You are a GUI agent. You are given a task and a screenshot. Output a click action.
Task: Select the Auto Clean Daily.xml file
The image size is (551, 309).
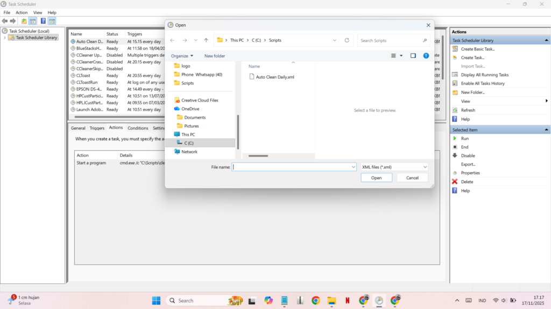[x=275, y=77]
